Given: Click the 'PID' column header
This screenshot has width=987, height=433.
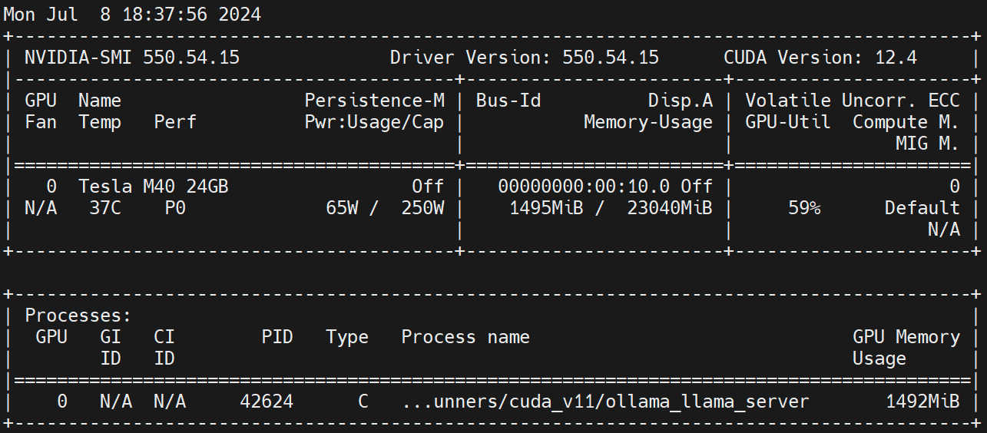Looking at the screenshot, I should 277,337.
